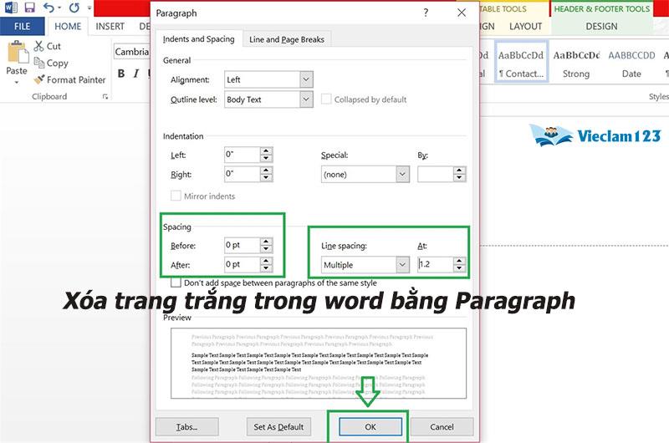The height and width of the screenshot is (443, 669).
Task: Apply the Date style
Action: 631,62
